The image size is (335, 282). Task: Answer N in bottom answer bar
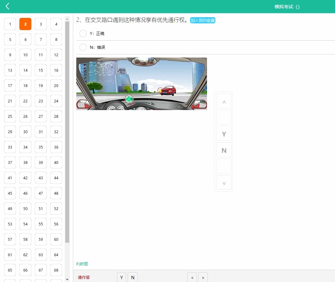point(133,277)
